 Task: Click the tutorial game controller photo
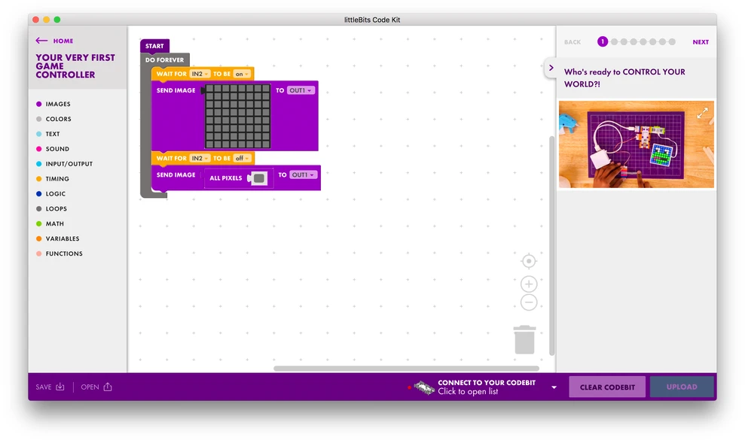[637, 144]
